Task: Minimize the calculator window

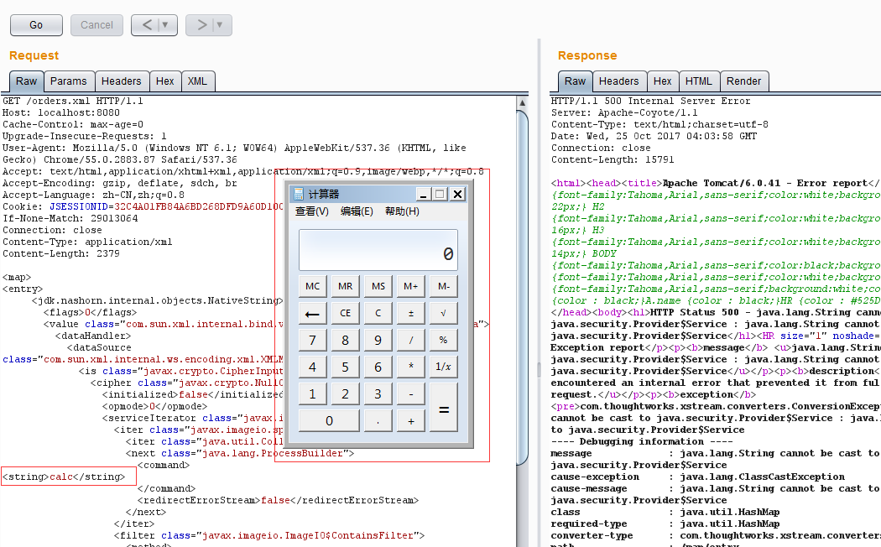Action: click(424, 195)
